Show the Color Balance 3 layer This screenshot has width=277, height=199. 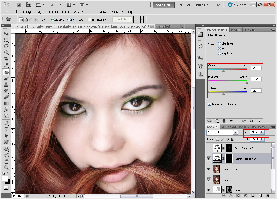209,148
